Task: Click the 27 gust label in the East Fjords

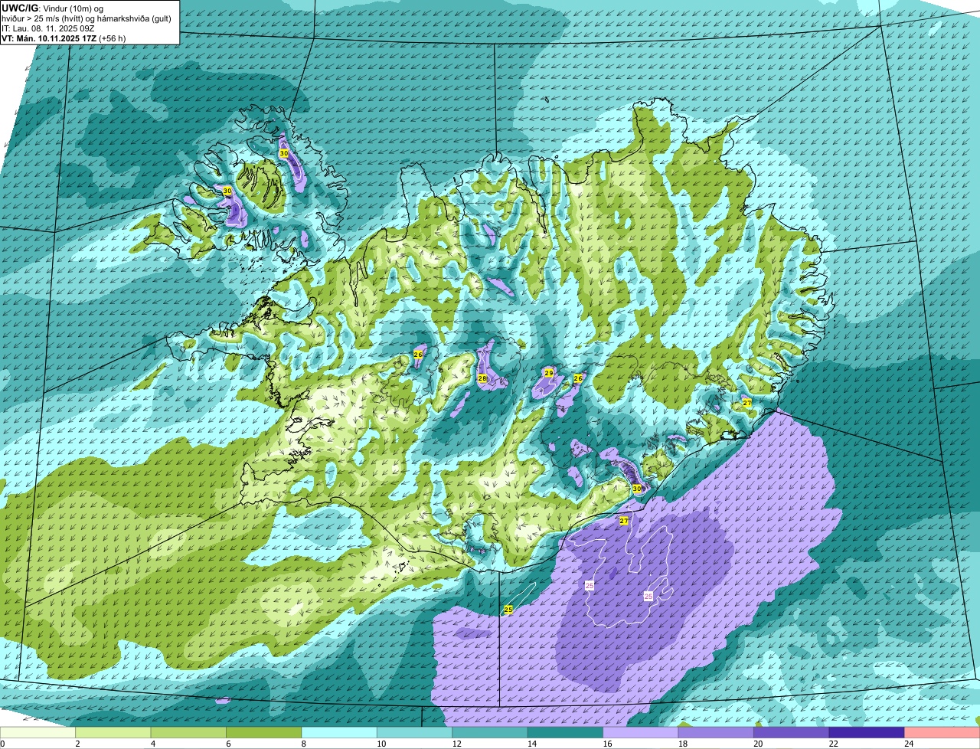Action: [746, 403]
